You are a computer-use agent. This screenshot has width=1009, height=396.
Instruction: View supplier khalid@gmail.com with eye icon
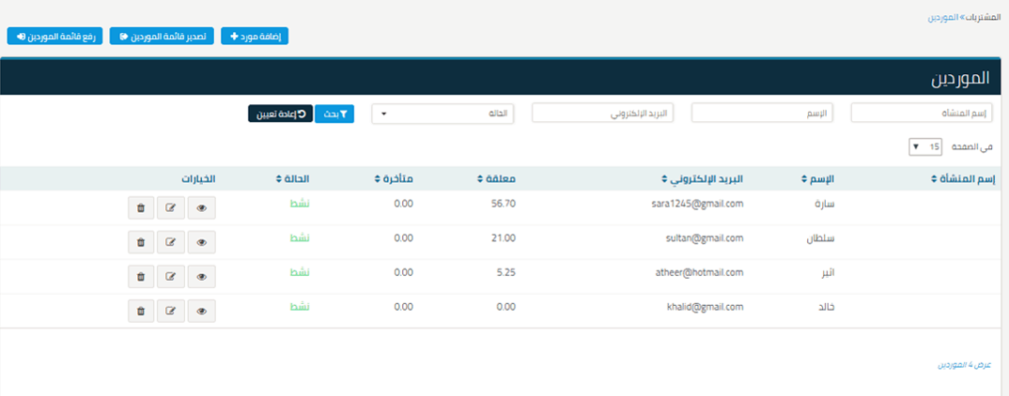click(201, 311)
